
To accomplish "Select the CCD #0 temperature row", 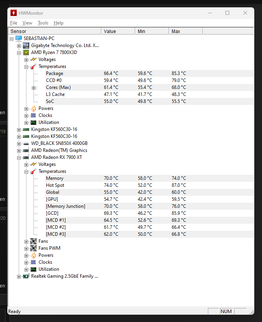I will coord(149,80).
